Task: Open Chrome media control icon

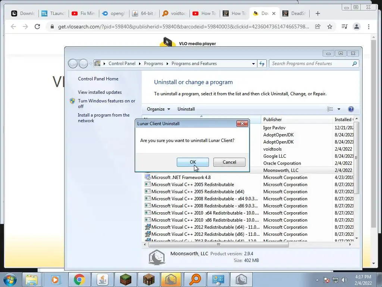Action: coord(344,27)
